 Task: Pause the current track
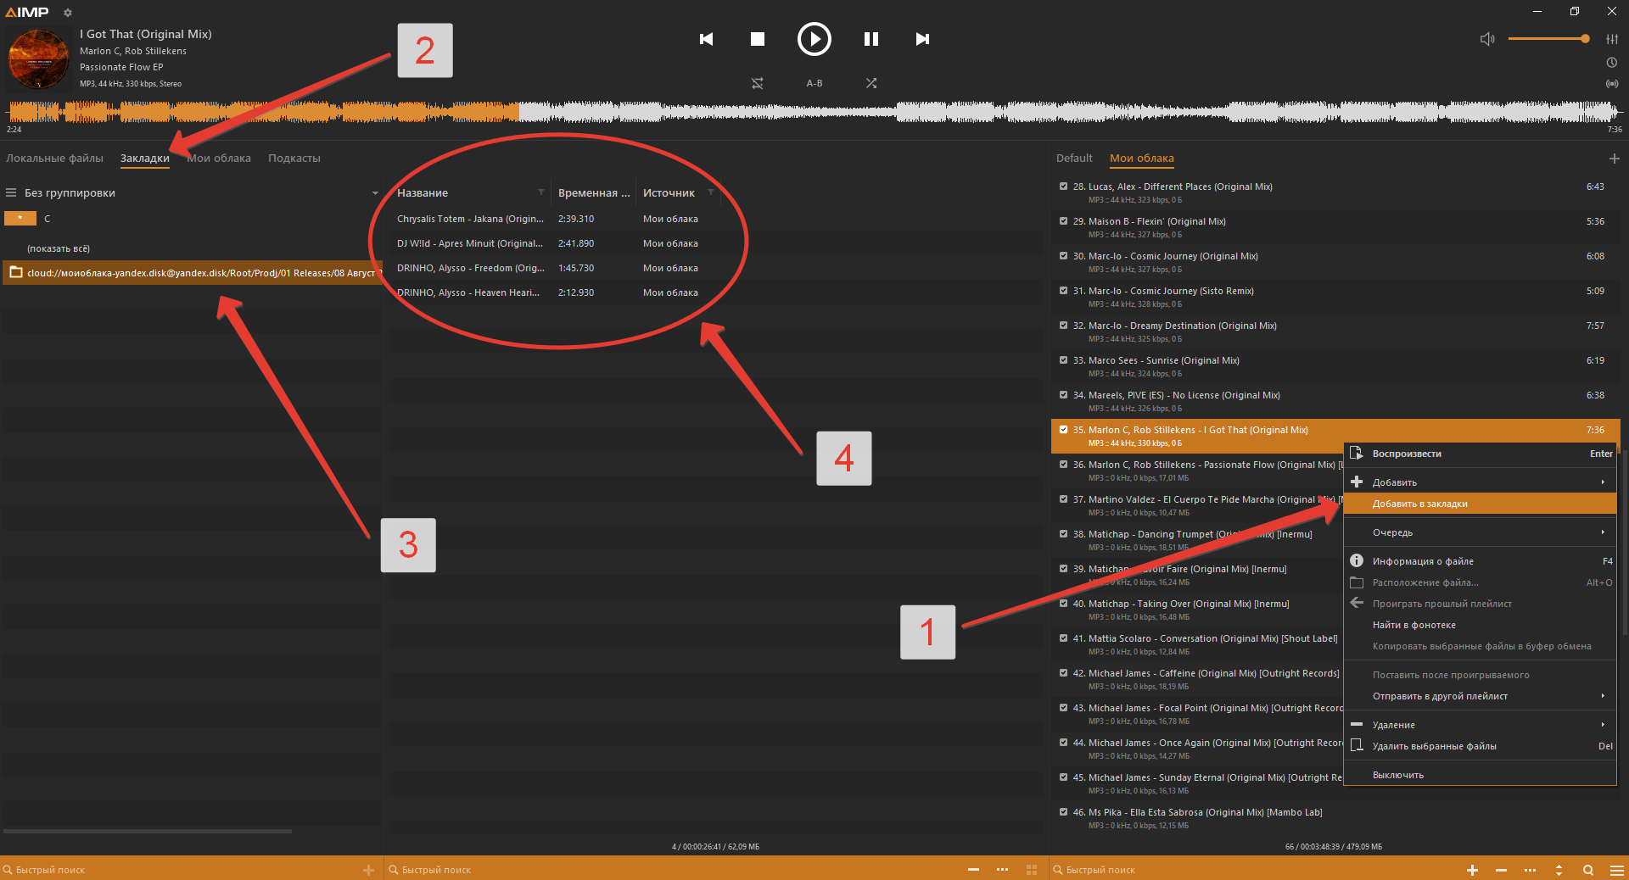870,39
